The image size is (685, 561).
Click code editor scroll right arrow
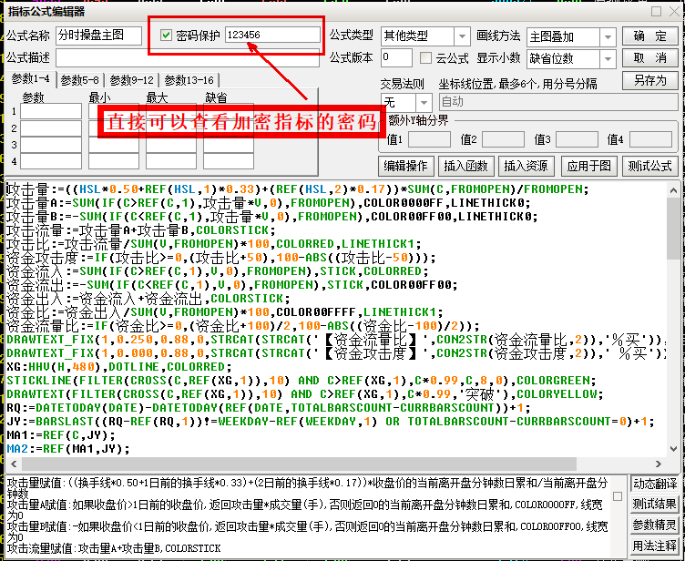pos(659,464)
